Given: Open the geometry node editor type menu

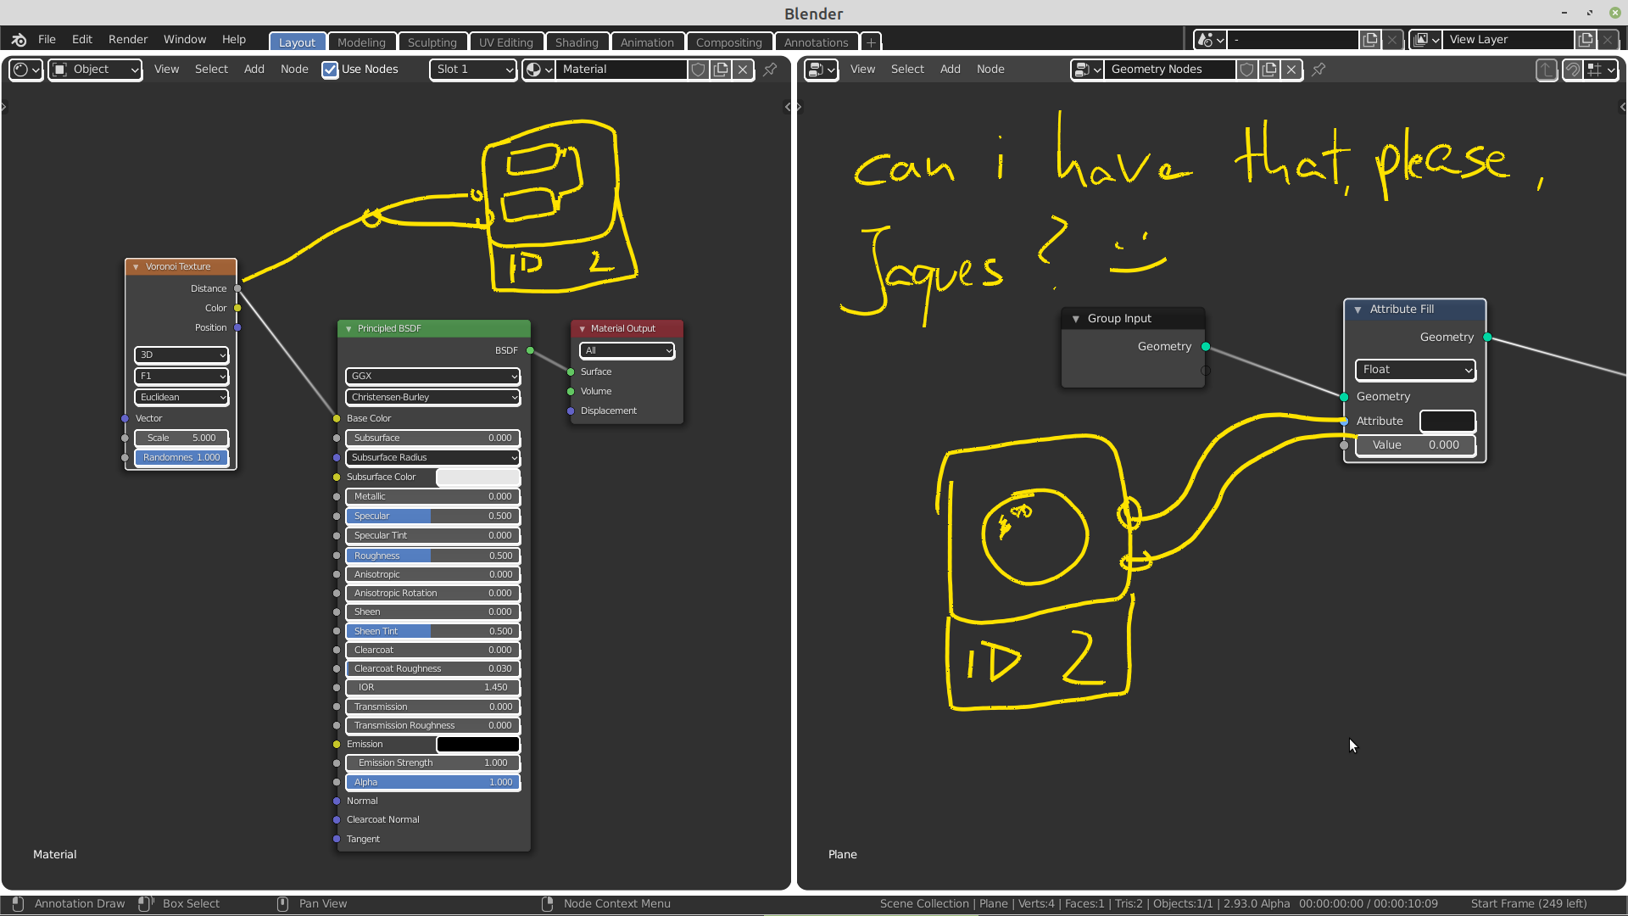Looking at the screenshot, I should tap(821, 70).
